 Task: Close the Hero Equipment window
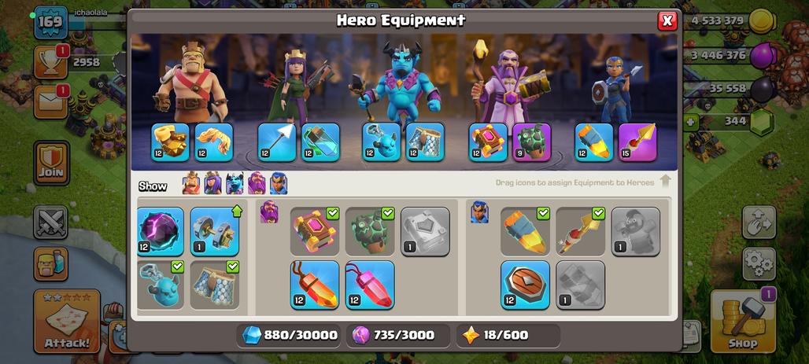(x=667, y=20)
